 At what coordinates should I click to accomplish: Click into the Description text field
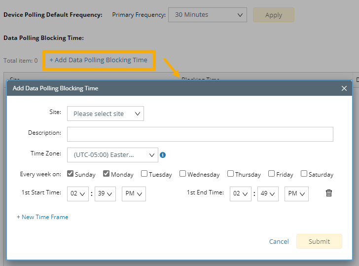[200, 134]
